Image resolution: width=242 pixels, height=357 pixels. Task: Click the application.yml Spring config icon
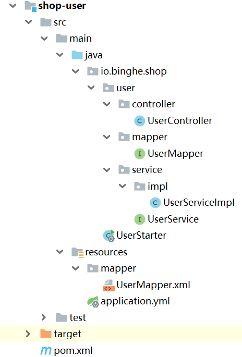point(93,301)
